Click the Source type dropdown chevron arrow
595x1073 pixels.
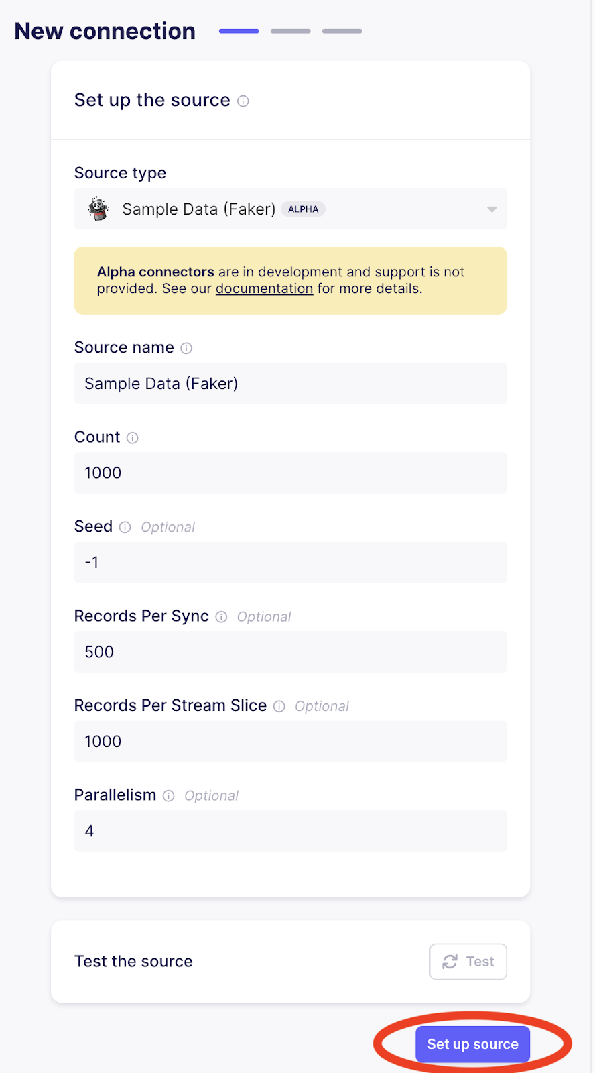[491, 209]
